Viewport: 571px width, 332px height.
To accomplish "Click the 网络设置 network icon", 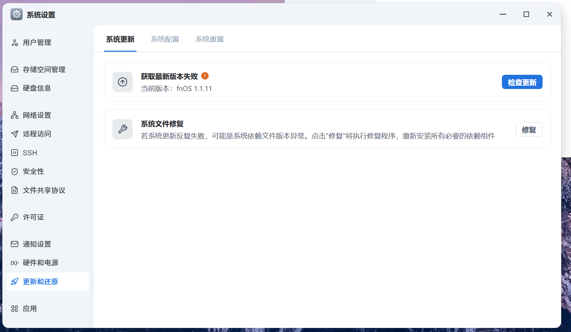I will (x=15, y=115).
